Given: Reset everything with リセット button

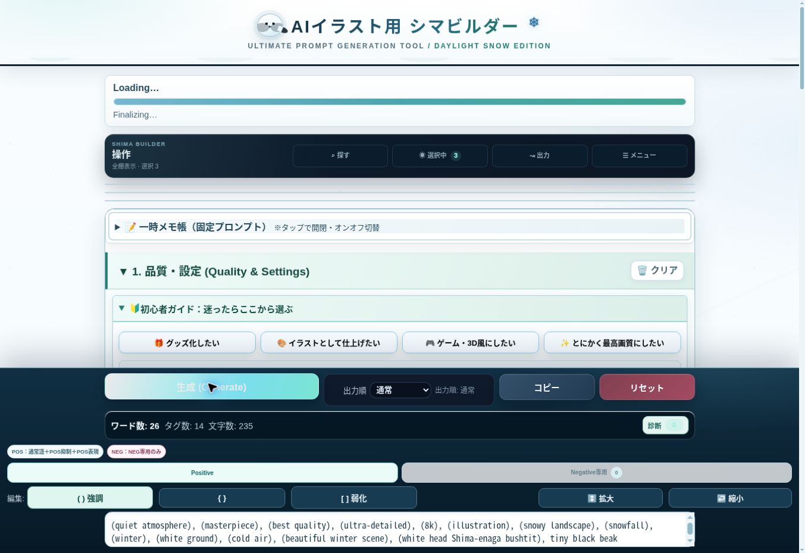Looking at the screenshot, I should pos(647,388).
